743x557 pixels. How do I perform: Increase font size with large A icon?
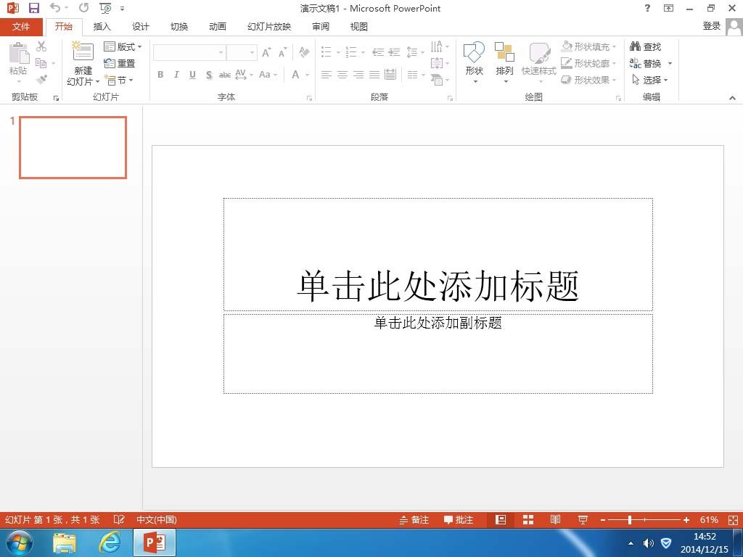click(266, 52)
